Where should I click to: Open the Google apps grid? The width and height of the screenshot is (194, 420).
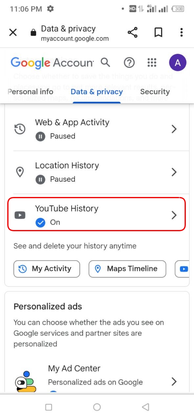pos(151,63)
